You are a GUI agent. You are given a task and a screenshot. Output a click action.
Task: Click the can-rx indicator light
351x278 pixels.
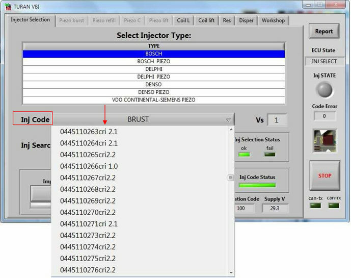pyautogui.click(x=334, y=206)
